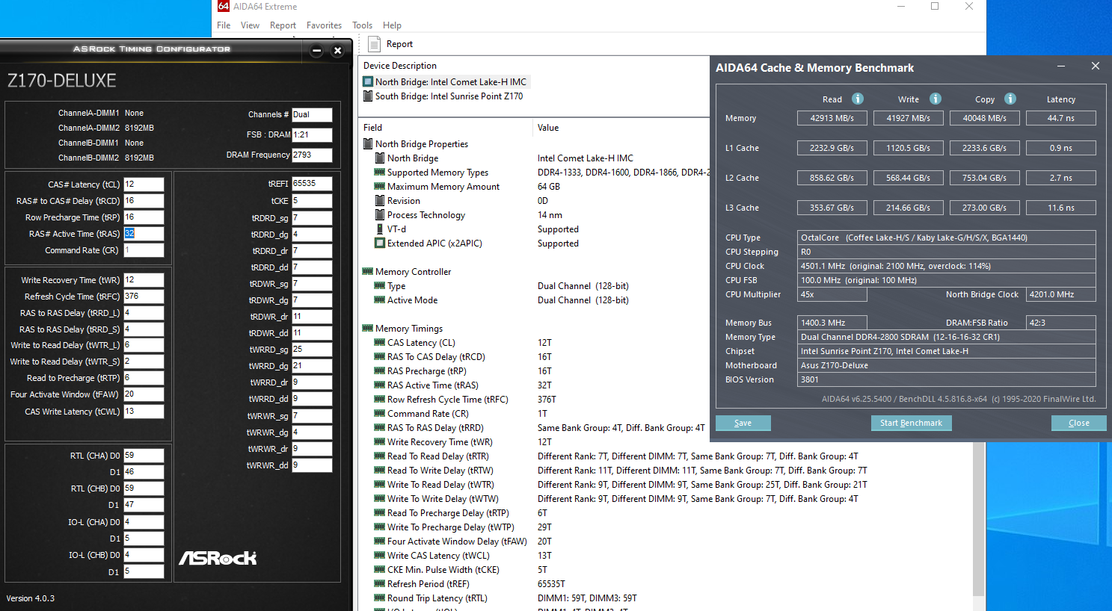Click the tCKE field in ASRock configurator

[x=312, y=201]
